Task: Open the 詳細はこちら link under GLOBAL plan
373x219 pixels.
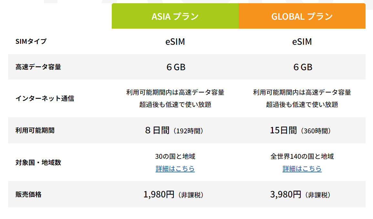Action: [302, 169]
